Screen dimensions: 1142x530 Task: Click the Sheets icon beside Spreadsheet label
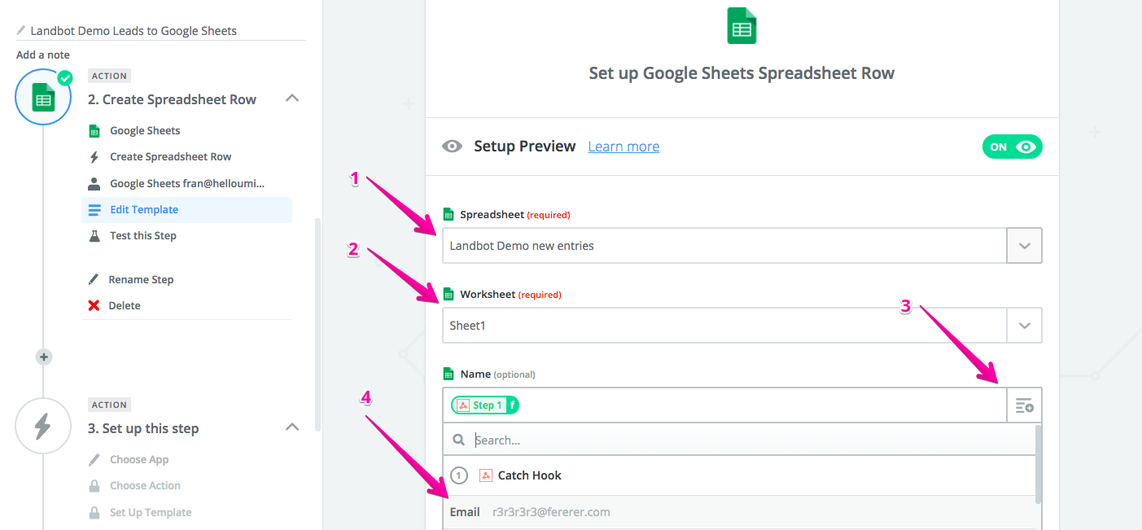pos(448,215)
